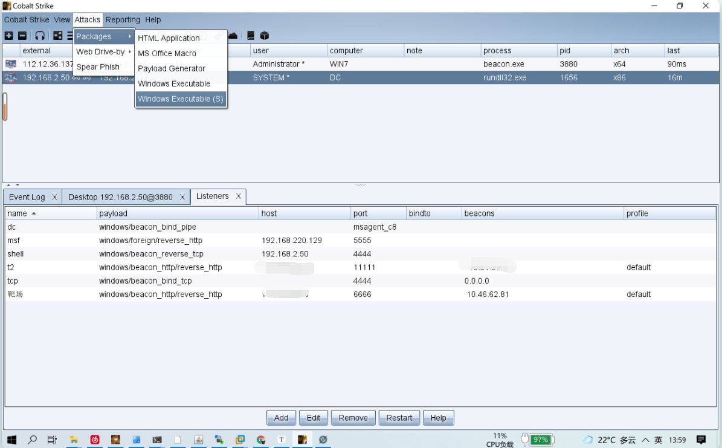Click beacon icon for 112.12.36.137 session
This screenshot has width=722, height=448.
(x=11, y=64)
